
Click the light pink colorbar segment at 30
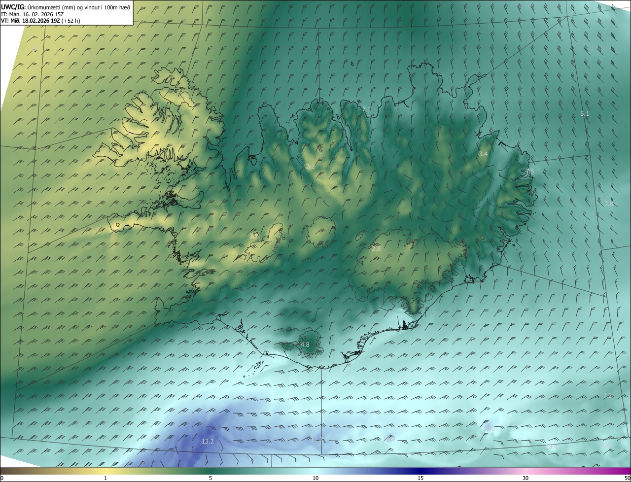526,471
